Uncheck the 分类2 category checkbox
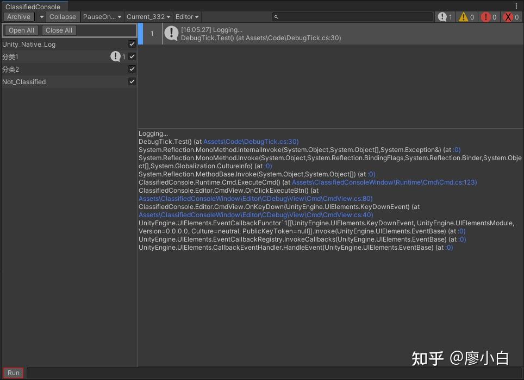 tap(132, 69)
